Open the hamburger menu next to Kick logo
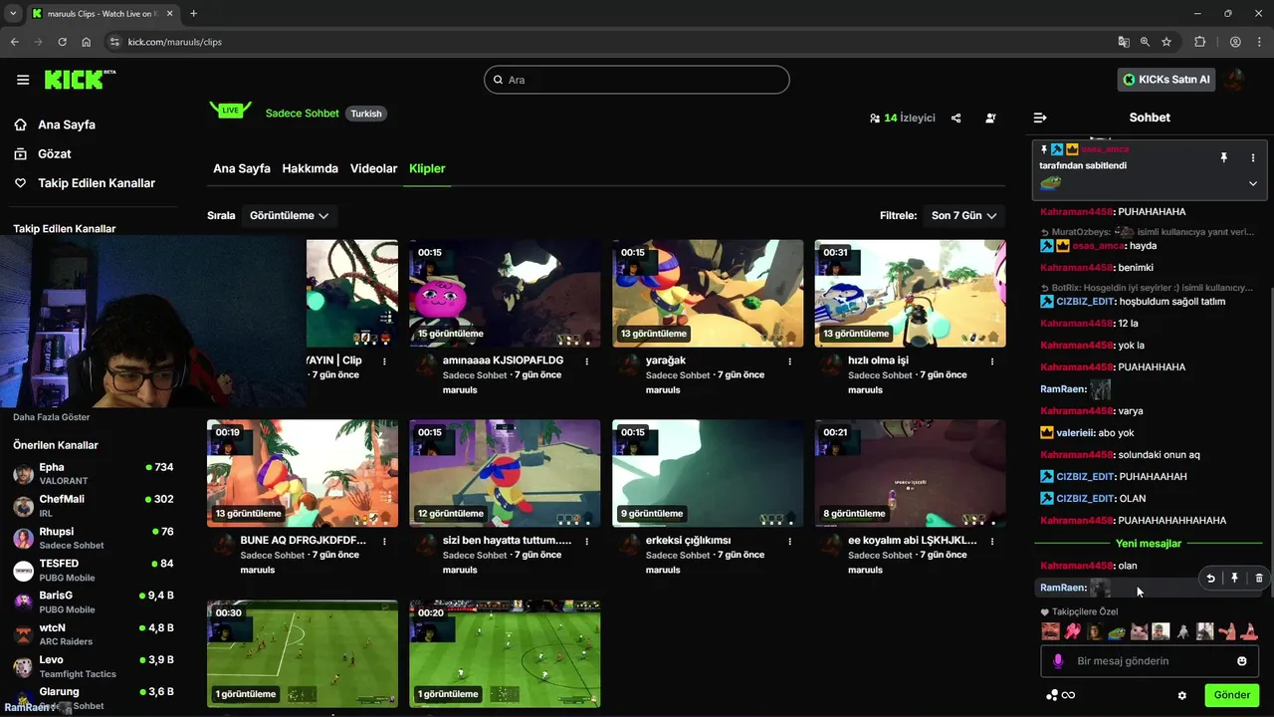 pyautogui.click(x=23, y=80)
